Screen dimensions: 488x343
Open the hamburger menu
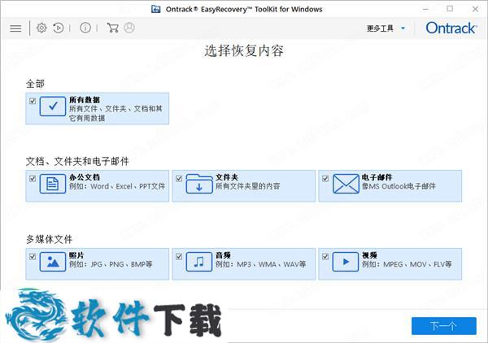[x=15, y=28]
